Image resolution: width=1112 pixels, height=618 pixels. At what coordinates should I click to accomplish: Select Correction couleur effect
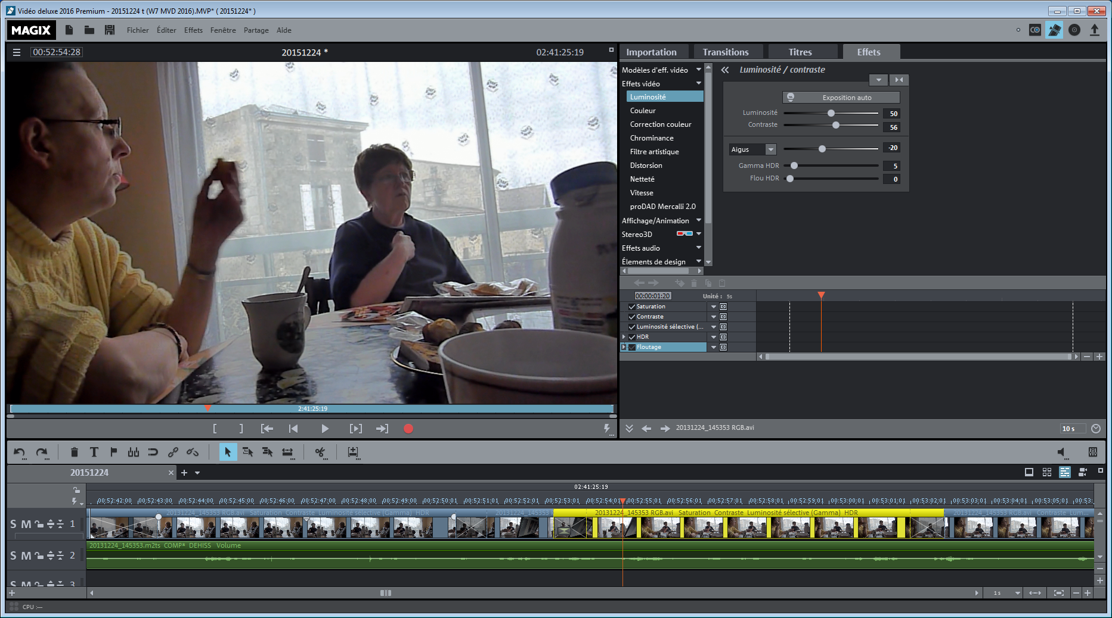click(x=661, y=124)
